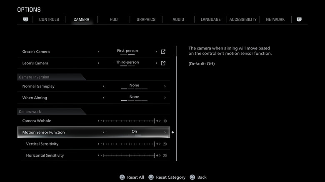Click the OPTIONS screen title
Screen dimensions: 325x182
pyautogui.click(x=29, y=10)
